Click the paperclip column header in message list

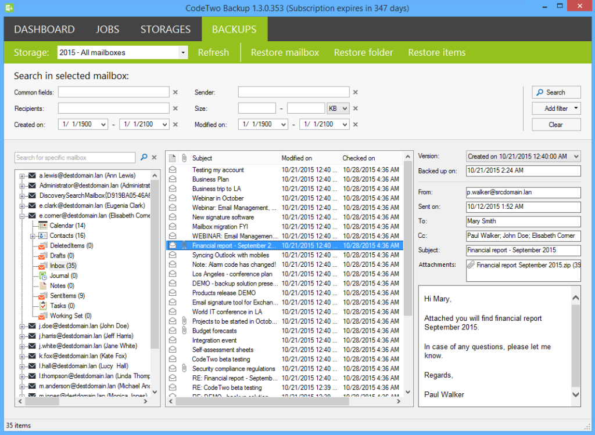(182, 157)
